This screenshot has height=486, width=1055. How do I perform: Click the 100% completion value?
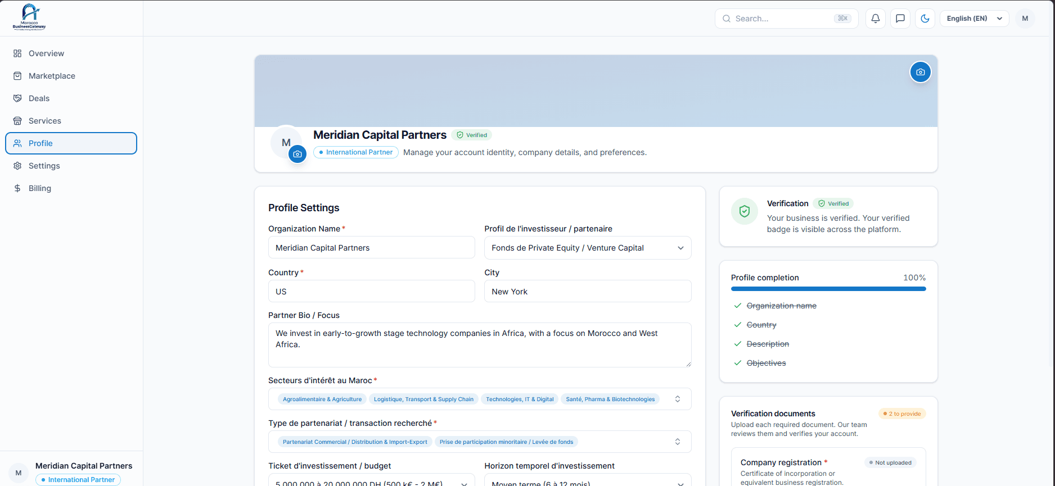[x=914, y=278]
